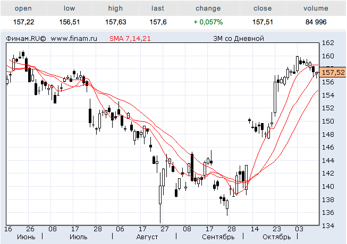Screen dimensions: 347x244
Task: Click the 'close' column header
Action: 263,8
